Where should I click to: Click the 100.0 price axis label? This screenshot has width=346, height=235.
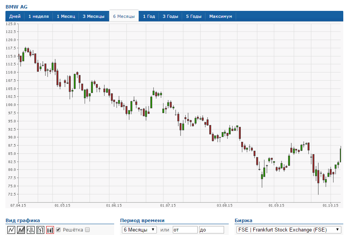click(x=11, y=105)
